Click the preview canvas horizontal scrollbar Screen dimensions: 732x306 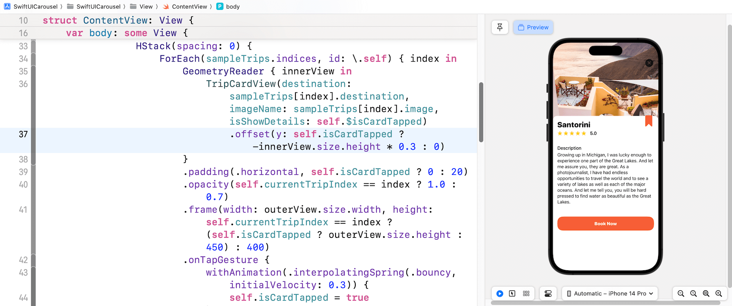click(605, 303)
